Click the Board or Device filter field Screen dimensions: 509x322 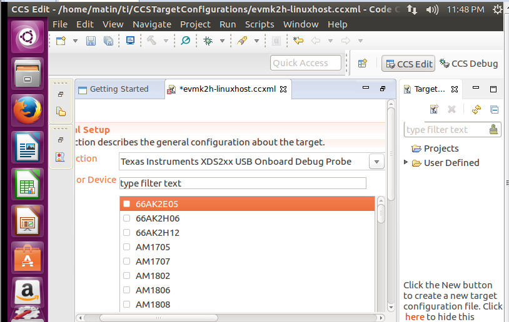coord(243,183)
